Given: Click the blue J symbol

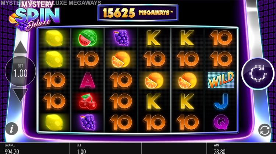Looking at the screenshot, I should click(221, 101).
